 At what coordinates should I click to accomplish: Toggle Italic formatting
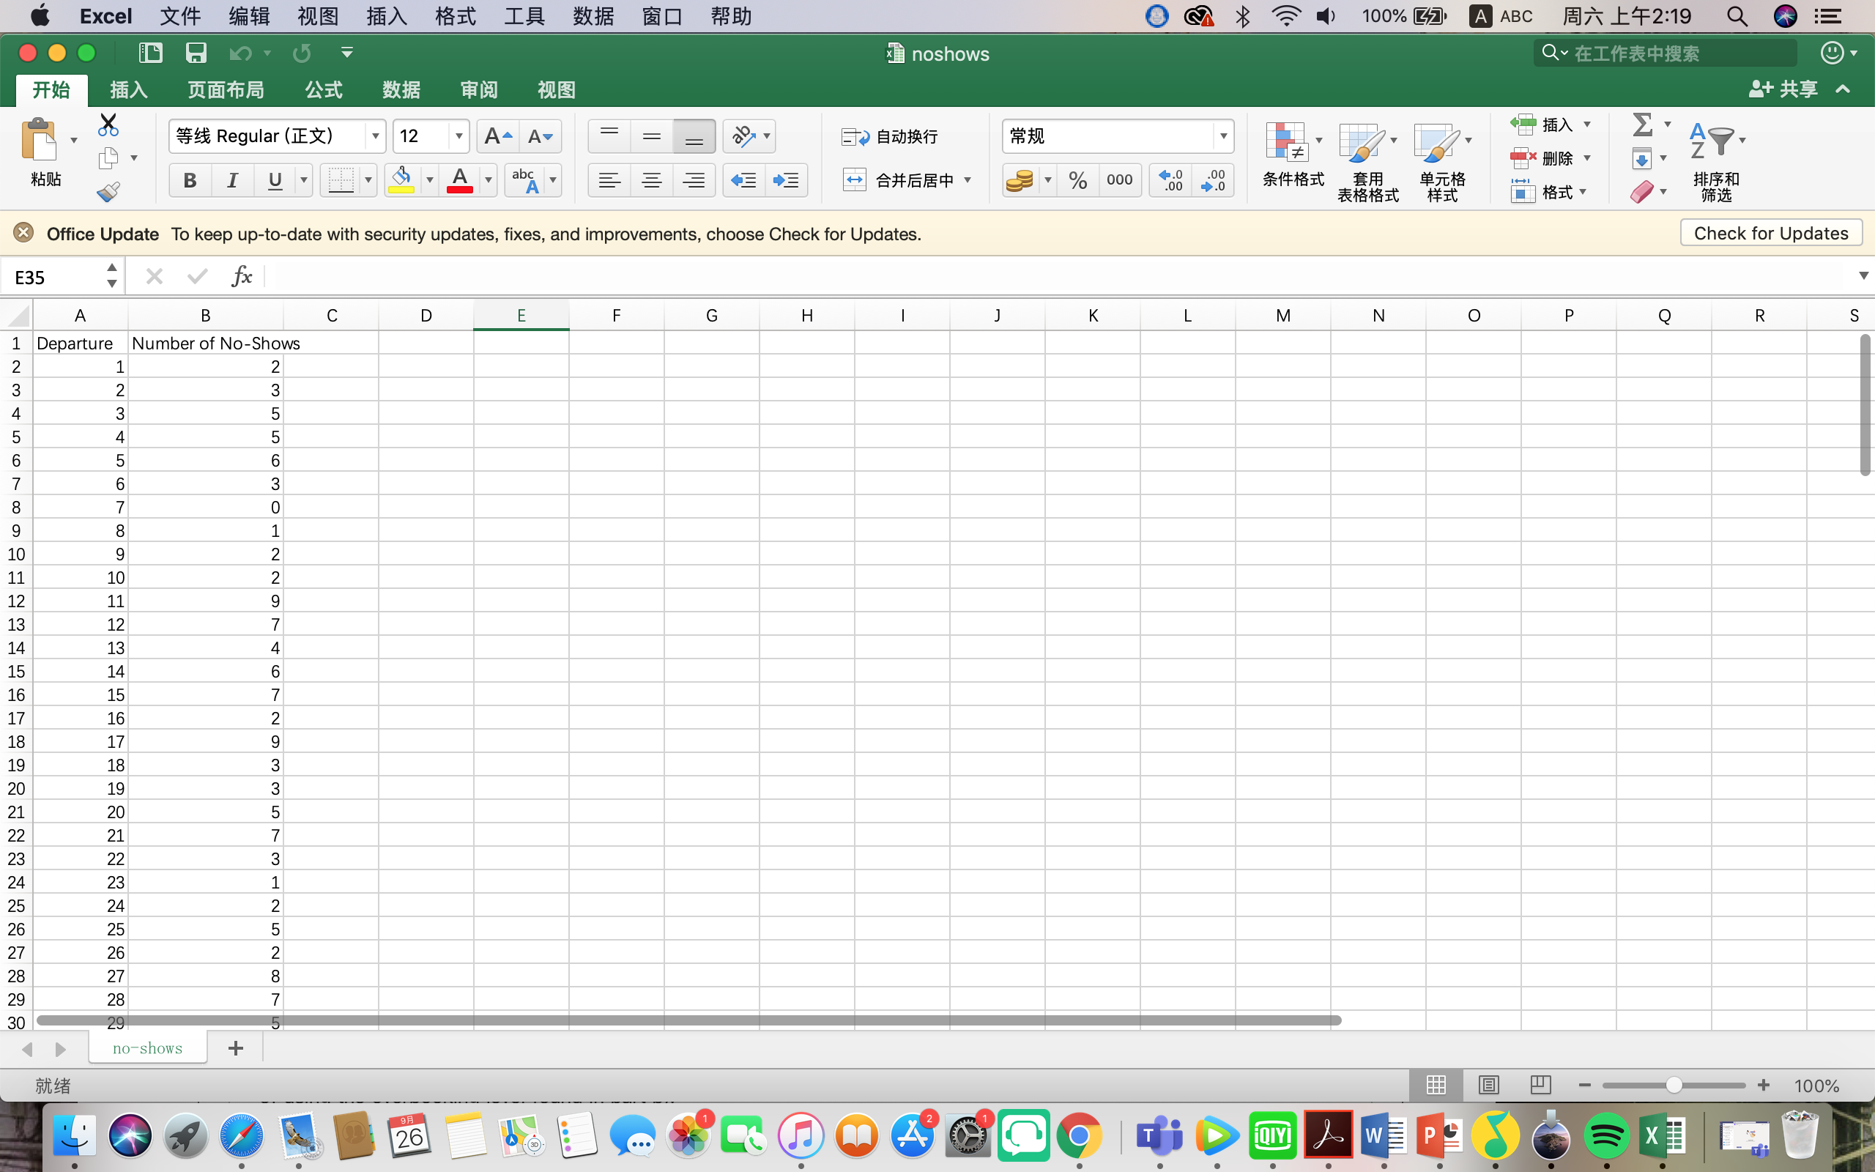pyautogui.click(x=231, y=180)
